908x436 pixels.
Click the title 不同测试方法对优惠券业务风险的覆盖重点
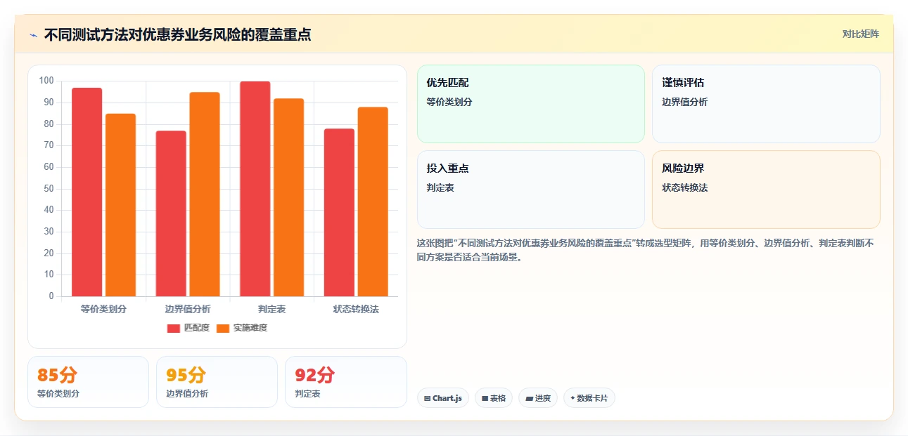177,34
